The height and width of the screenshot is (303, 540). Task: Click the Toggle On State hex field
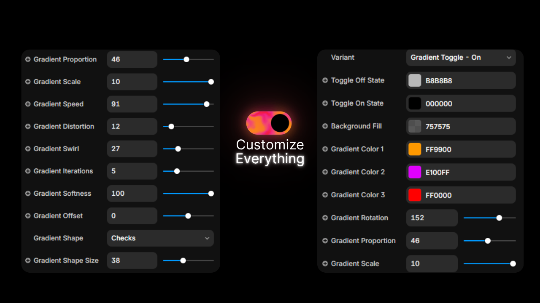468,104
